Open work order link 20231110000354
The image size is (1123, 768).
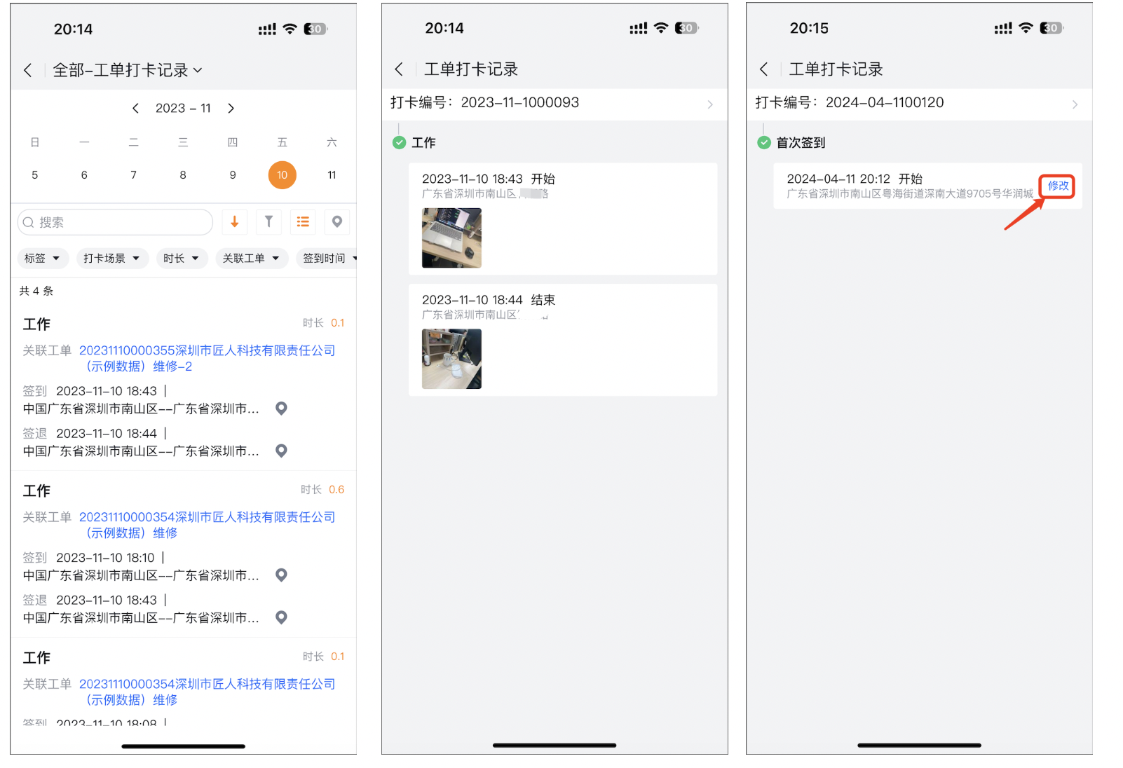207,516
